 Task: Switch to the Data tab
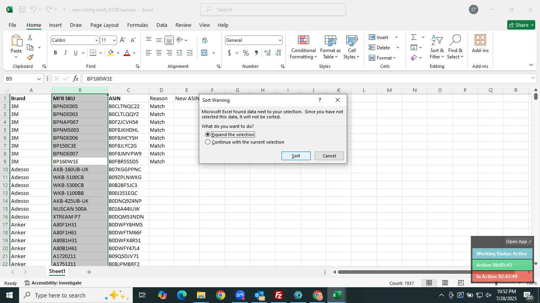click(162, 25)
